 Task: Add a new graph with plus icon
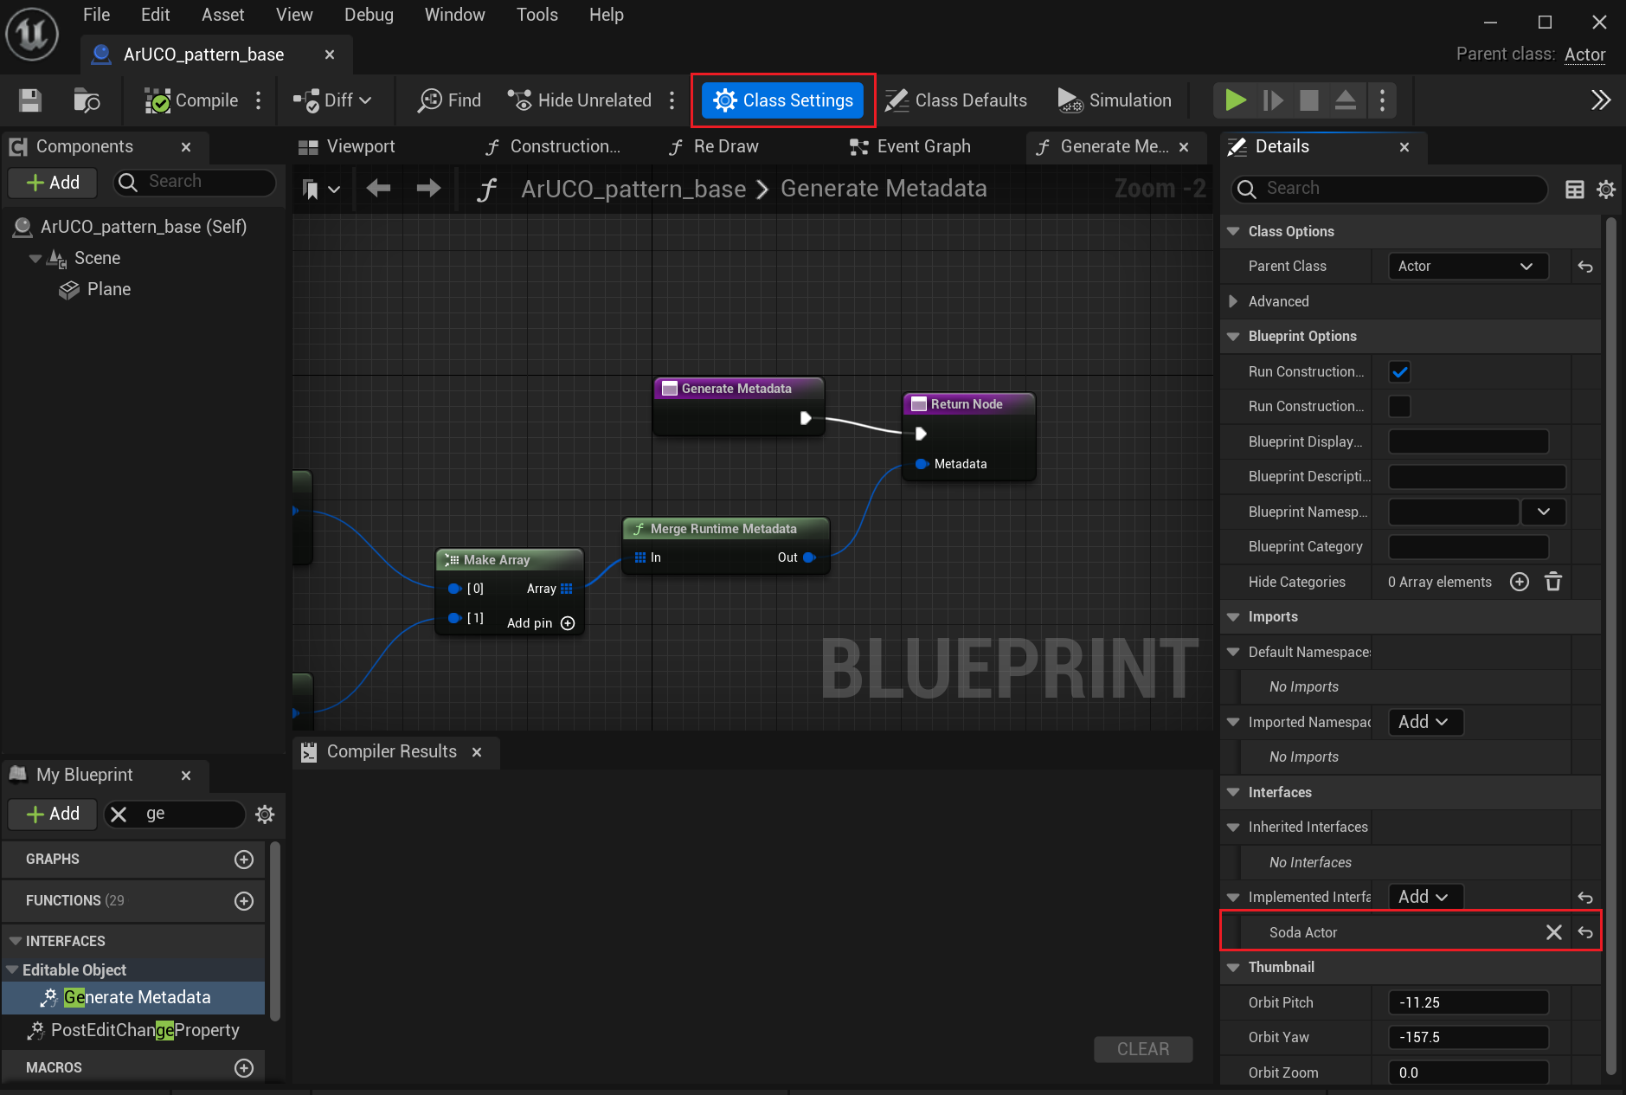click(x=244, y=860)
